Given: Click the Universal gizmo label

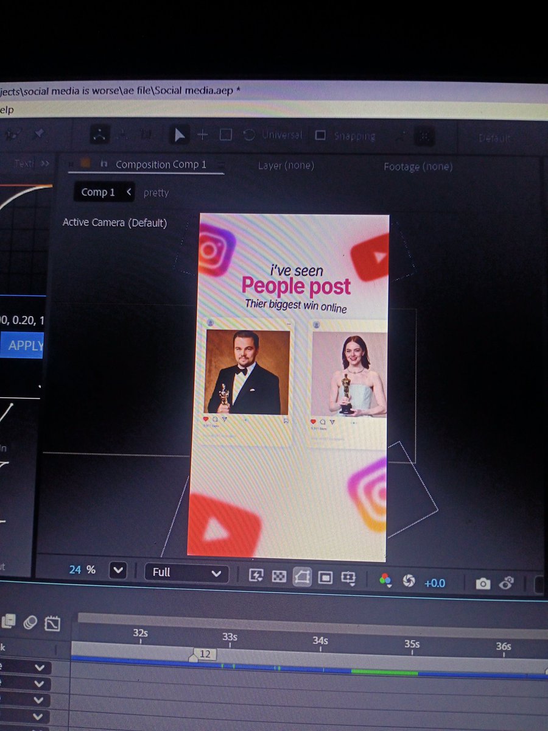Looking at the screenshot, I should point(282,135).
